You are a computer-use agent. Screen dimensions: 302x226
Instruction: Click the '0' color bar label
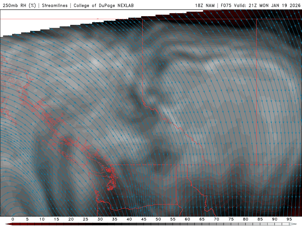click(x=13, y=219)
